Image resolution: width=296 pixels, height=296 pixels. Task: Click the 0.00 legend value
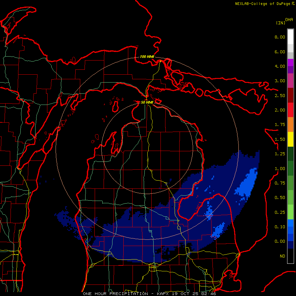point(280,241)
